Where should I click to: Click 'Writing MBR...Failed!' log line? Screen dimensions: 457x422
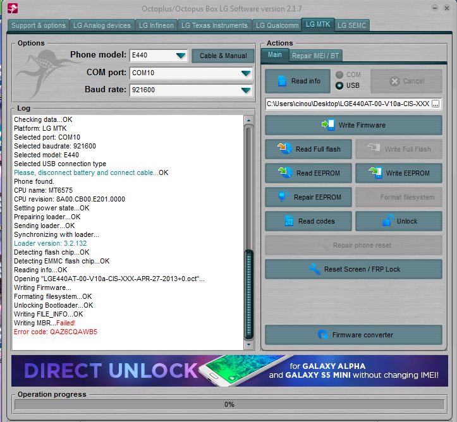click(45, 323)
